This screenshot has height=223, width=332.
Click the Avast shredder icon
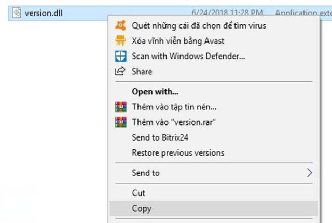pos(120,40)
